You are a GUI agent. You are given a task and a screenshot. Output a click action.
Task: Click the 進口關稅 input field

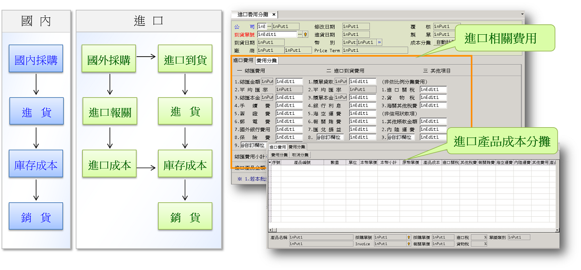[433, 90]
